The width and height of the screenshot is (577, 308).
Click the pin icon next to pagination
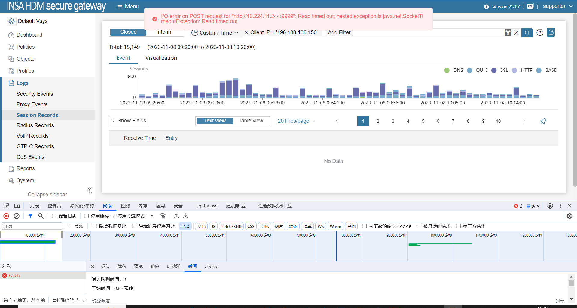(543, 121)
